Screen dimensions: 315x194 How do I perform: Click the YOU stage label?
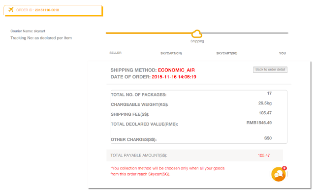tap(282, 53)
